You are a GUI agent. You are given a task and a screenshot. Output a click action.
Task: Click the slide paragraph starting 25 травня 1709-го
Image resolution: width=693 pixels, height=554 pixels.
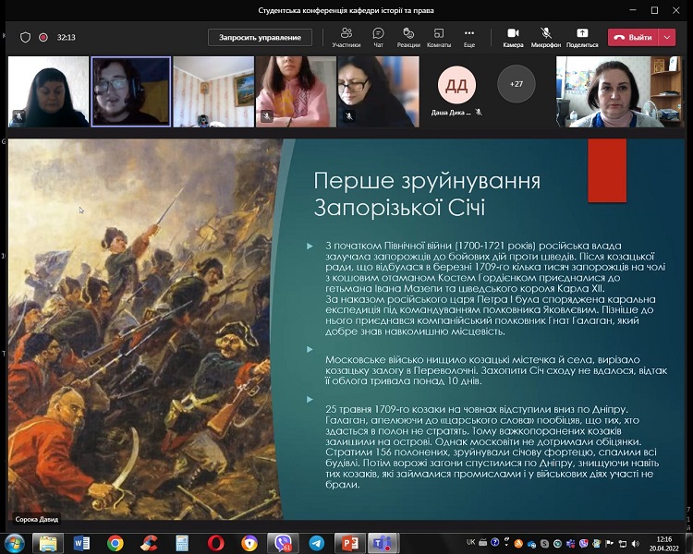[x=492, y=447]
